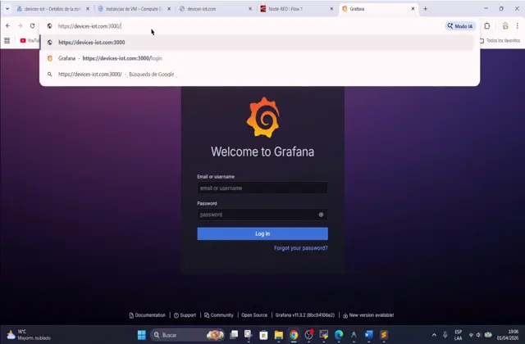The height and width of the screenshot is (344, 525).
Task: Expand the system tray hidden icons chevron
Action: tap(434, 335)
